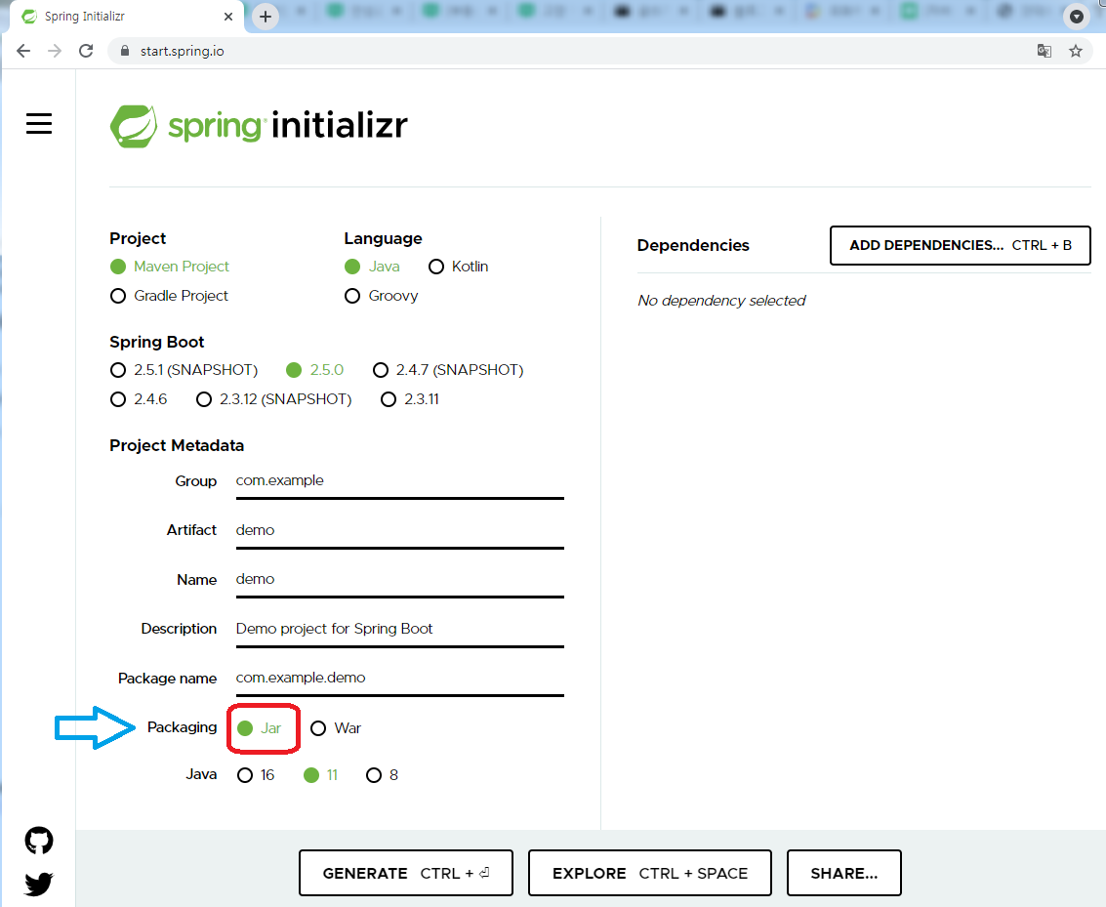This screenshot has width=1106, height=907.
Task: Select Spring Boot 2.5.0
Action: pyautogui.click(x=314, y=370)
